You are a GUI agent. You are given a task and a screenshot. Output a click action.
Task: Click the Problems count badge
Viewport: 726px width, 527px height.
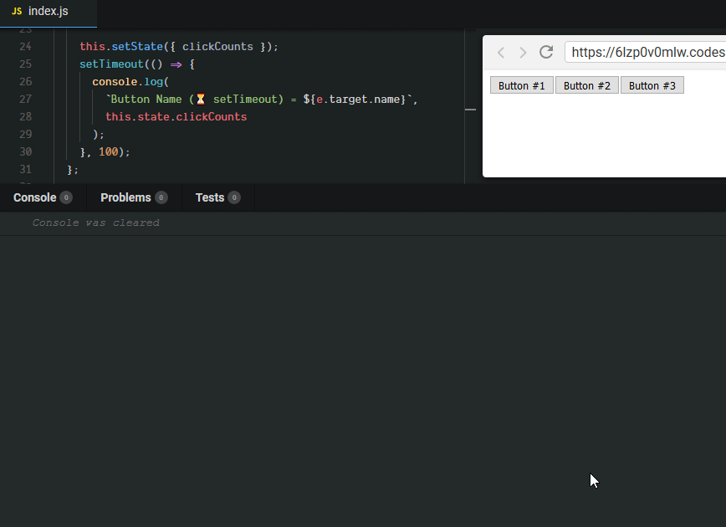coord(161,198)
